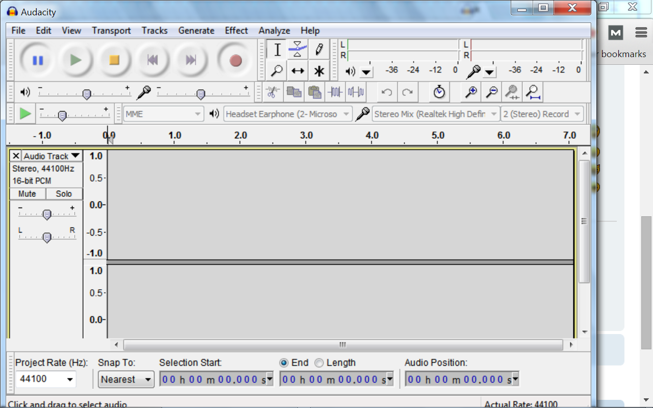Stop playback with the Stop button
Image resolution: width=653 pixels, height=408 pixels.
coord(114,60)
